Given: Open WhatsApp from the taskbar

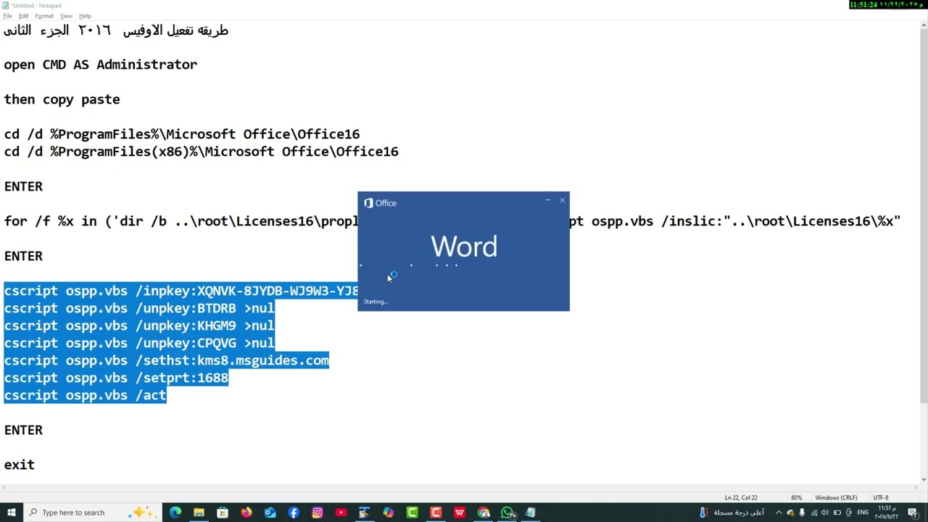Looking at the screenshot, I should pos(507,513).
